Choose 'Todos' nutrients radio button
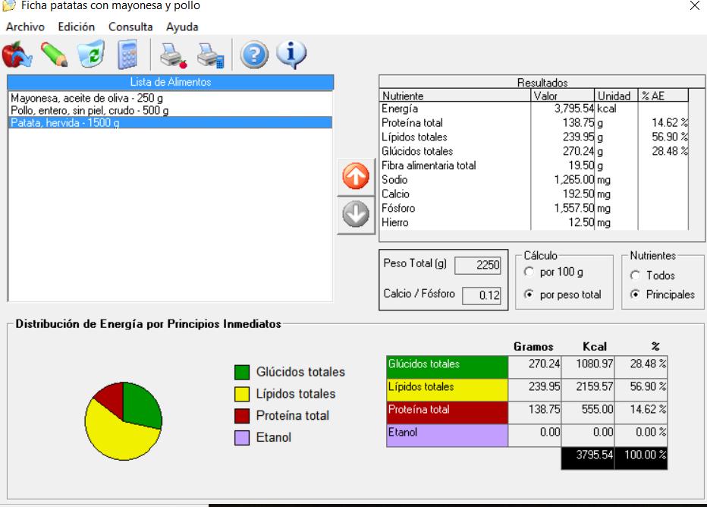Image resolution: width=707 pixels, height=507 pixels. [x=636, y=276]
